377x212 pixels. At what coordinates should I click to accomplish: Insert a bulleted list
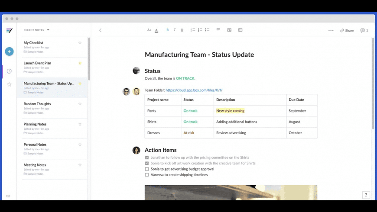coord(207,30)
